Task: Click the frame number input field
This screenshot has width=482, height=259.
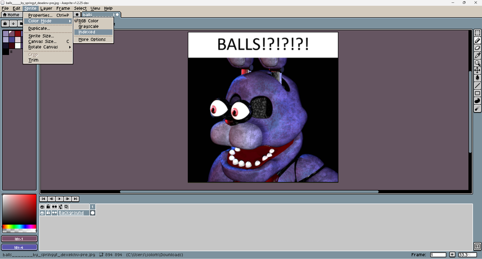Action: [438, 255]
